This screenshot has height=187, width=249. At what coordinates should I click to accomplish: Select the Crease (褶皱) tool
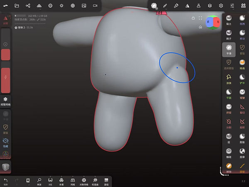point(242,94)
